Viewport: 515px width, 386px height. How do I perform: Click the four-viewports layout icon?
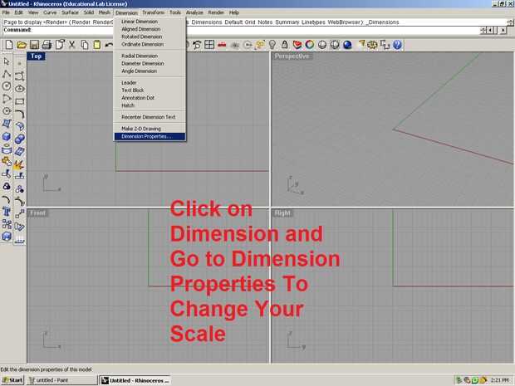click(209, 45)
